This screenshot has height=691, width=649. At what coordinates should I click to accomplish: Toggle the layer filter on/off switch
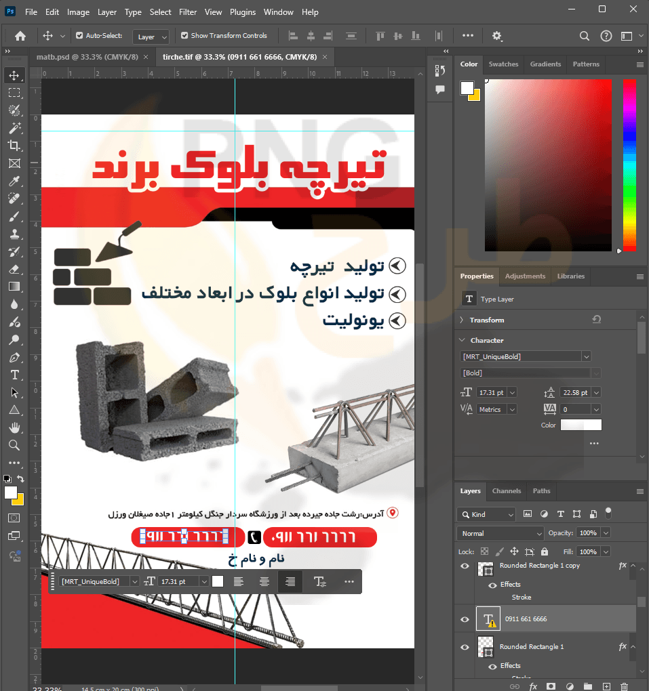coord(608,513)
